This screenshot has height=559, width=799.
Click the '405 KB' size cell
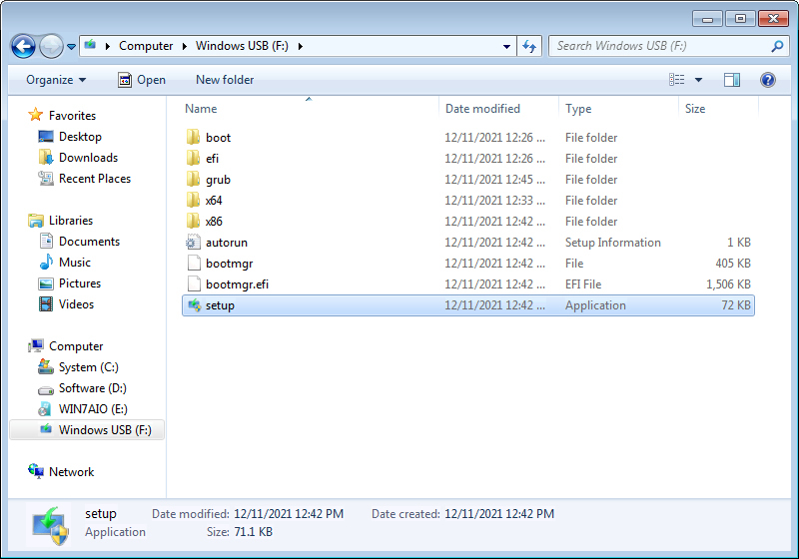[x=733, y=264]
